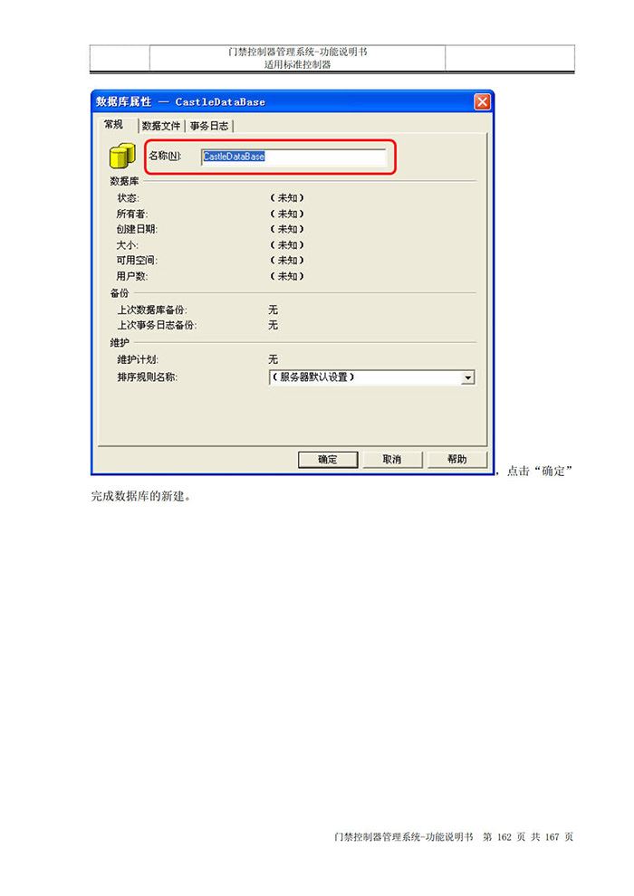Switch to the 事务日志 tab

coord(208,126)
